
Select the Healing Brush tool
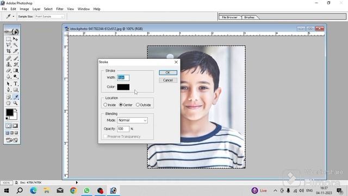(x=9, y=58)
